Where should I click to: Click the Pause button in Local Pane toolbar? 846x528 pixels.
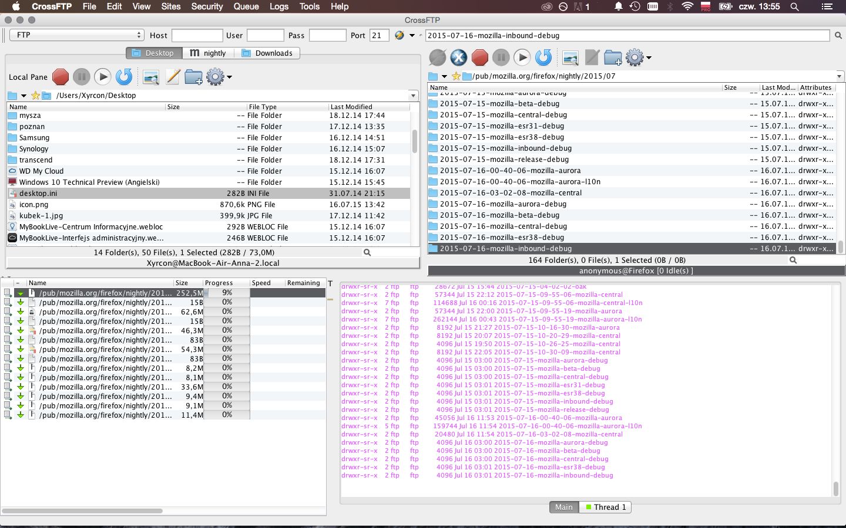click(82, 77)
